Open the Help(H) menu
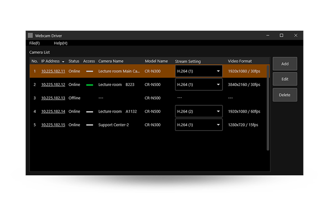Image resolution: width=329 pixels, height=206 pixels. (60, 43)
